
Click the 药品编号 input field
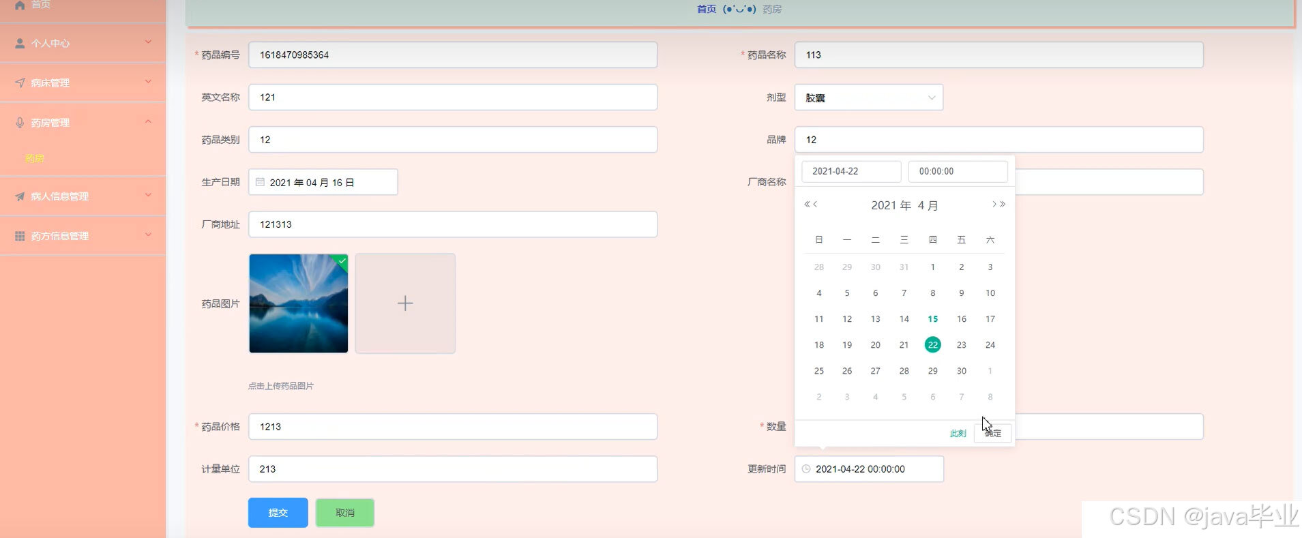coord(453,55)
